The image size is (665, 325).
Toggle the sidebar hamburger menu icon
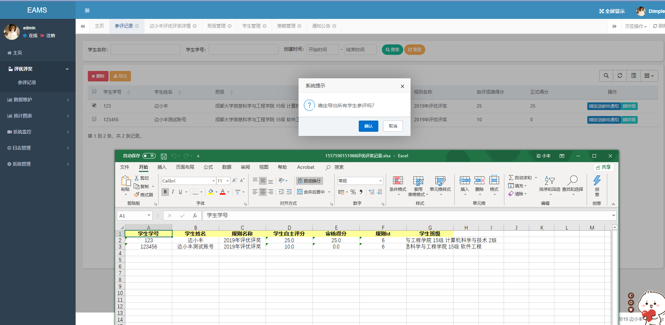[x=87, y=10]
